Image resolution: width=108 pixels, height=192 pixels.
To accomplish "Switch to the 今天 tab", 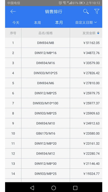I will (x=16, y=23).
